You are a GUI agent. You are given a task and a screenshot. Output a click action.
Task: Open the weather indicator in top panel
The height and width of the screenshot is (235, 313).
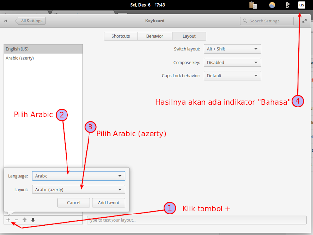click(272, 5)
